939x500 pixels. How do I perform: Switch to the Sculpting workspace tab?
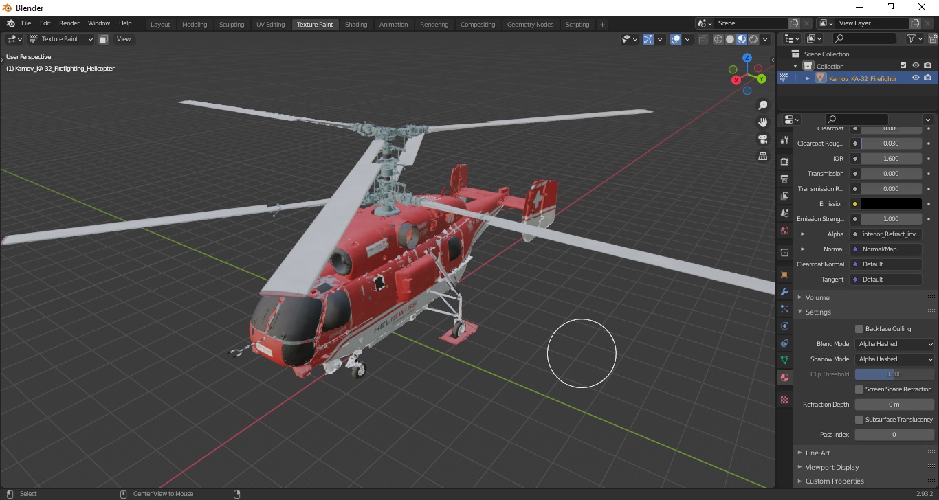[x=232, y=25]
